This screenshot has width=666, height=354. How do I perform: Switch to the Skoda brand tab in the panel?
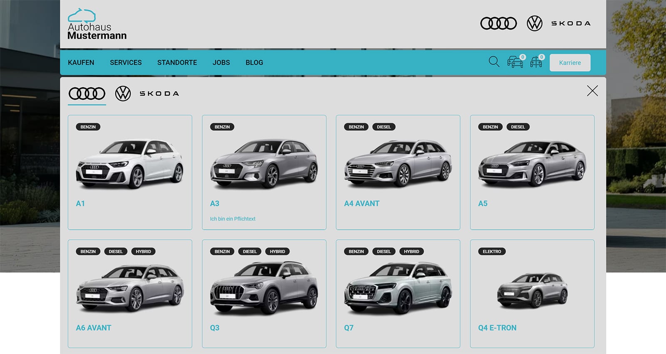tap(159, 93)
